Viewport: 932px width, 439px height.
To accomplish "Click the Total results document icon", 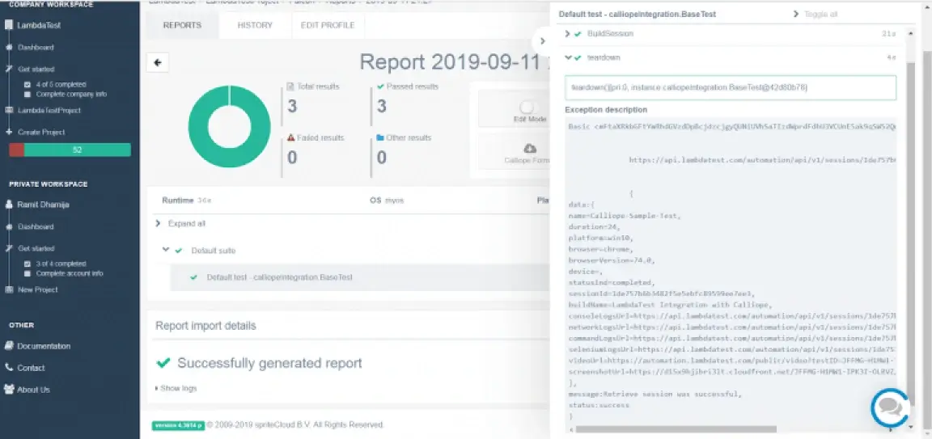I will point(290,87).
